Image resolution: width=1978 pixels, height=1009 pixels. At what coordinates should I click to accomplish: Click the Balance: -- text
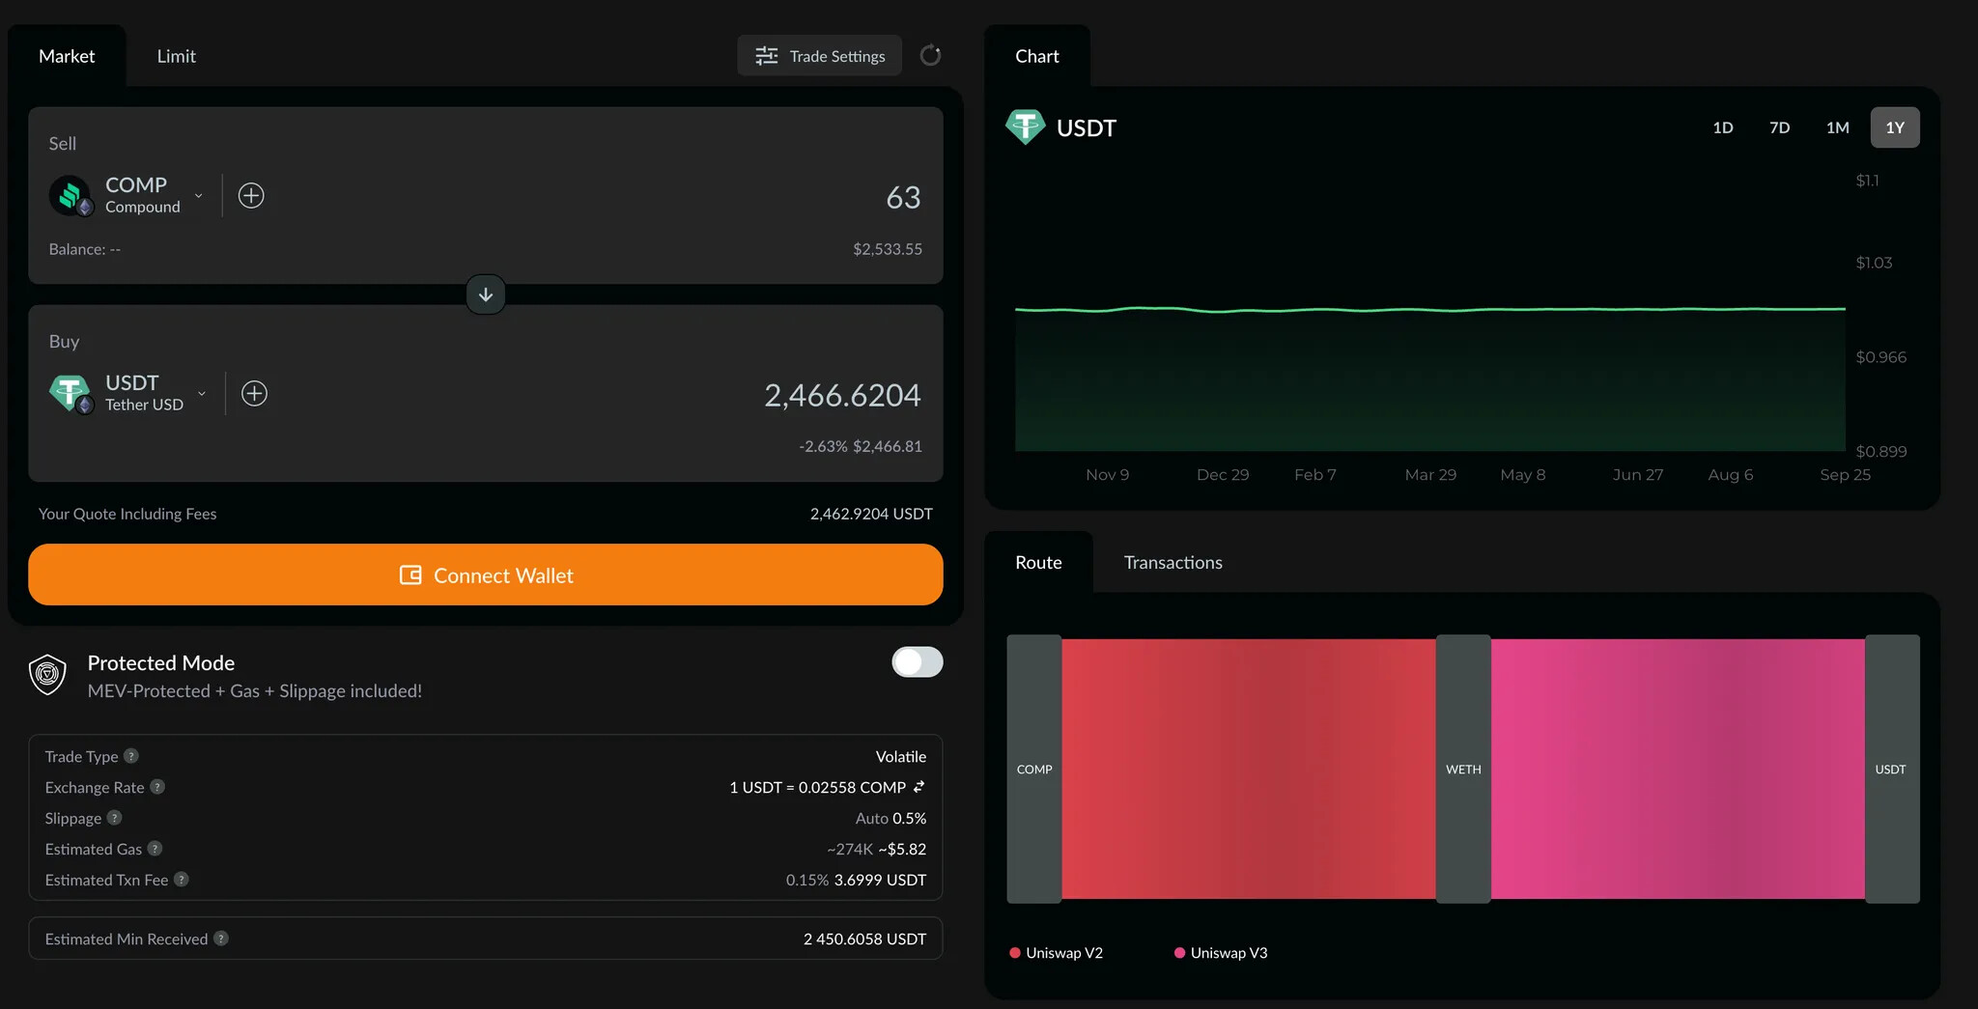point(85,249)
